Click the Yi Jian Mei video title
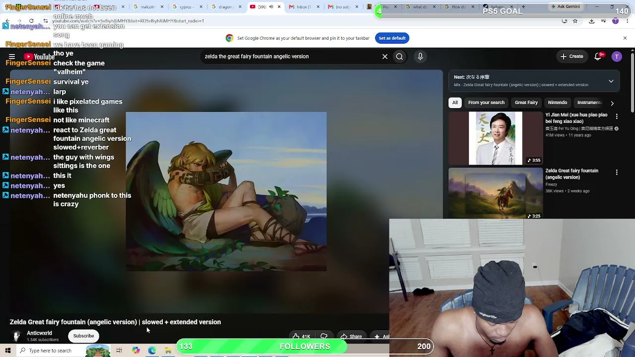Viewport: 635px width, 357px height. click(x=576, y=118)
